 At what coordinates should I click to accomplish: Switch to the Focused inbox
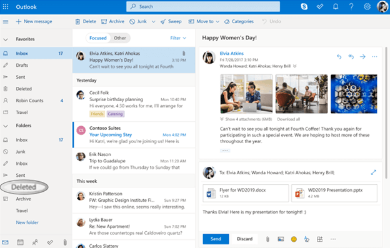[98, 38]
